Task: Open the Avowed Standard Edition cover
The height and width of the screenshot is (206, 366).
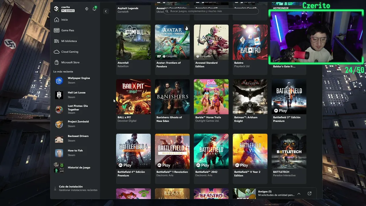Action: click(211, 42)
